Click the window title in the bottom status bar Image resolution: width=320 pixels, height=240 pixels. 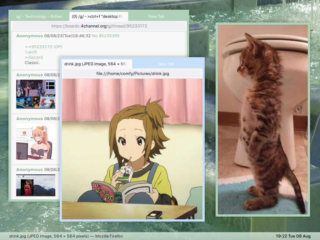point(66,236)
